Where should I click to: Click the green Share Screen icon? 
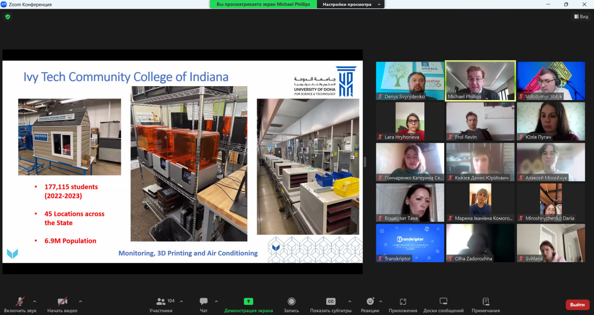[x=248, y=302]
